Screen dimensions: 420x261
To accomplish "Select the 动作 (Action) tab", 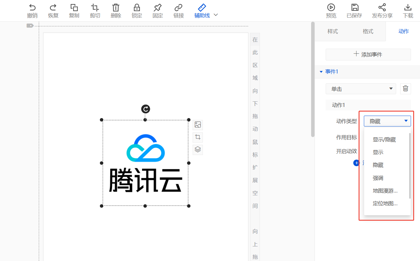I will click(x=404, y=31).
